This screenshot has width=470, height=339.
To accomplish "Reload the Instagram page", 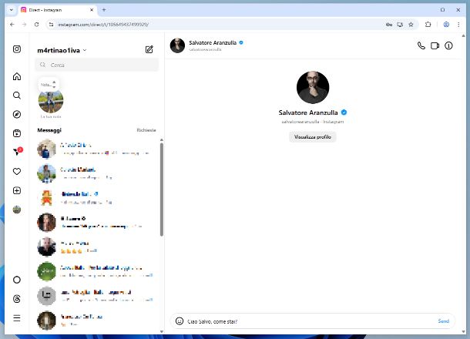I will tap(36, 25).
